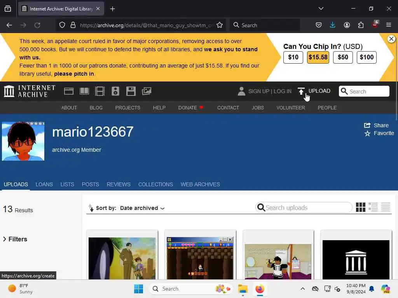Click the tracking protection shield icon
Viewport: 398px width, 298px height.
tap(62, 25)
